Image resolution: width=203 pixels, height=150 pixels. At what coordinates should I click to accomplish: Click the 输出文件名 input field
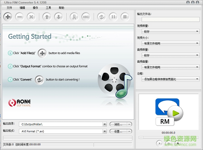[x=170, y=19]
